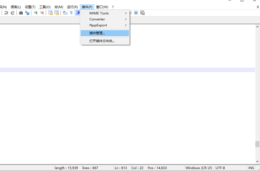
Task: Click the highlighted current line in editor
Action: 128,70
